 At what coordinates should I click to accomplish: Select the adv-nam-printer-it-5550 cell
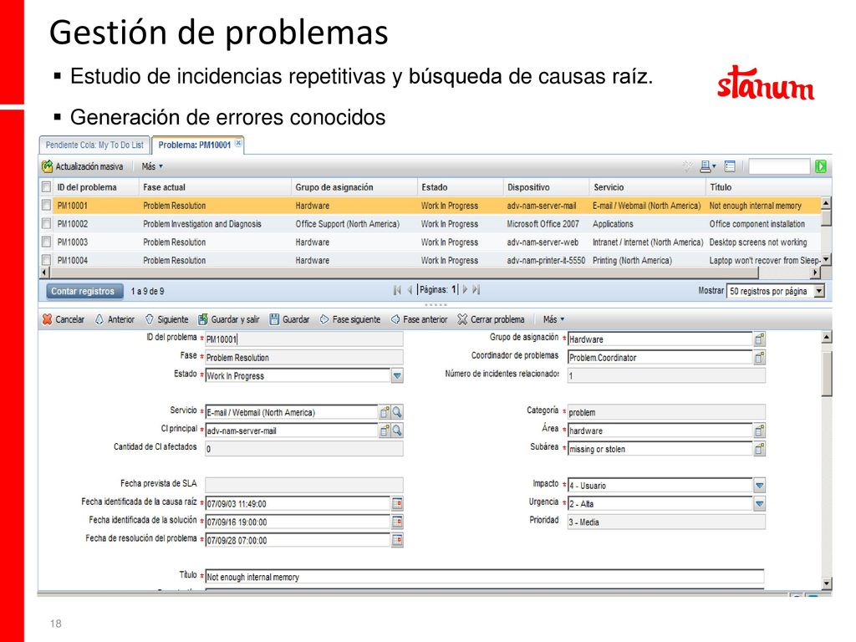pyautogui.click(x=546, y=261)
